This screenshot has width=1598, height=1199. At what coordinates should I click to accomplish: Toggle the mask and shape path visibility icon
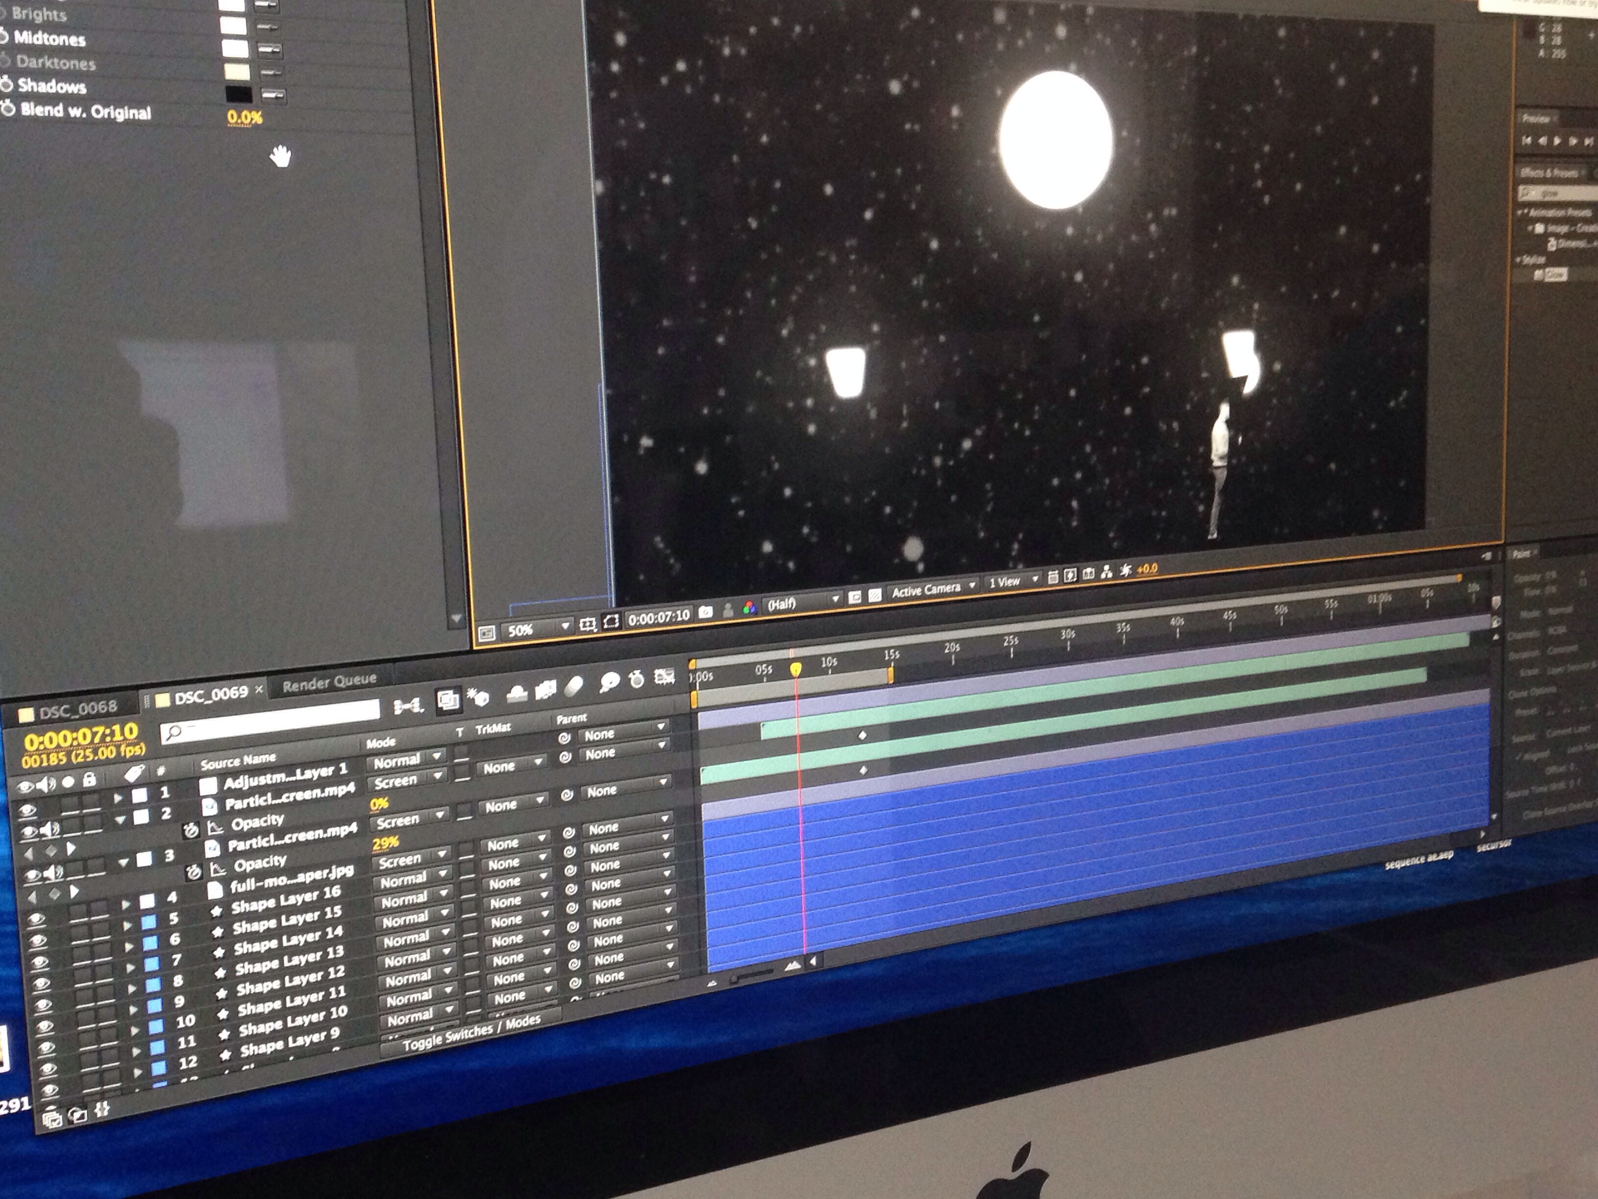611,622
